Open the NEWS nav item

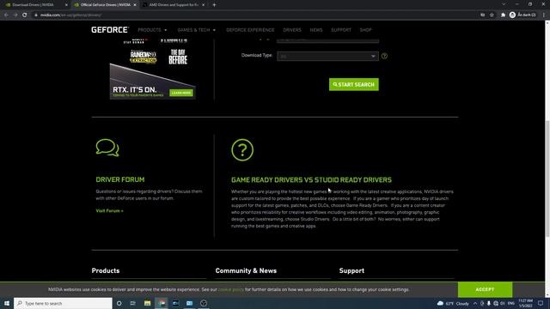(316, 30)
